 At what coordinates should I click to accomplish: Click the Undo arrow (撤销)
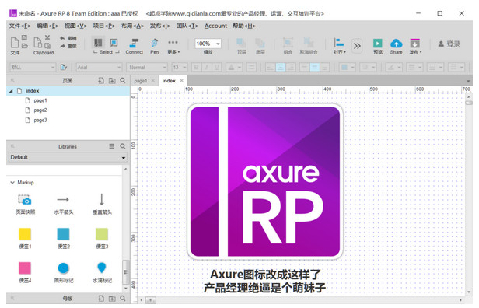[68, 38]
